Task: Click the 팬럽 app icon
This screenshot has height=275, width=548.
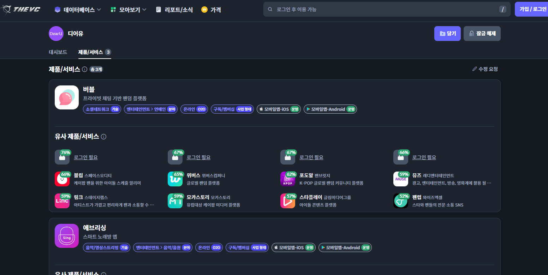Action: pyautogui.click(x=401, y=201)
